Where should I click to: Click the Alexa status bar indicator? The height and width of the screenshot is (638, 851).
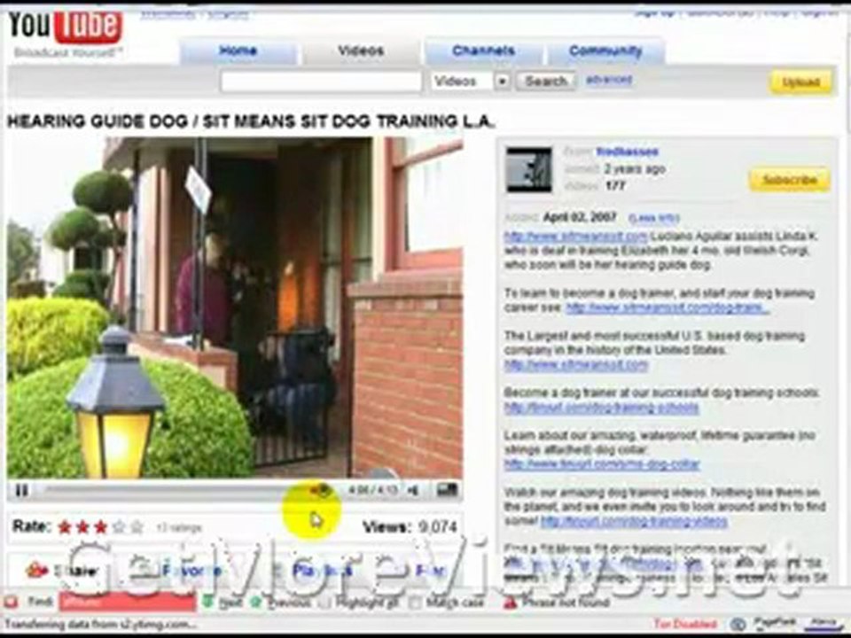pyautogui.click(x=823, y=623)
